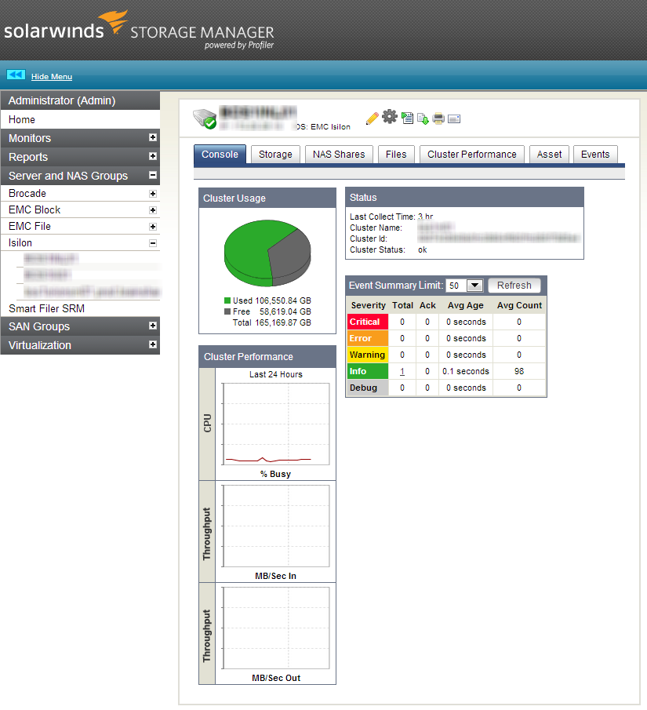647x710 pixels.
Task: Switch to the Asset tab
Action: [549, 155]
